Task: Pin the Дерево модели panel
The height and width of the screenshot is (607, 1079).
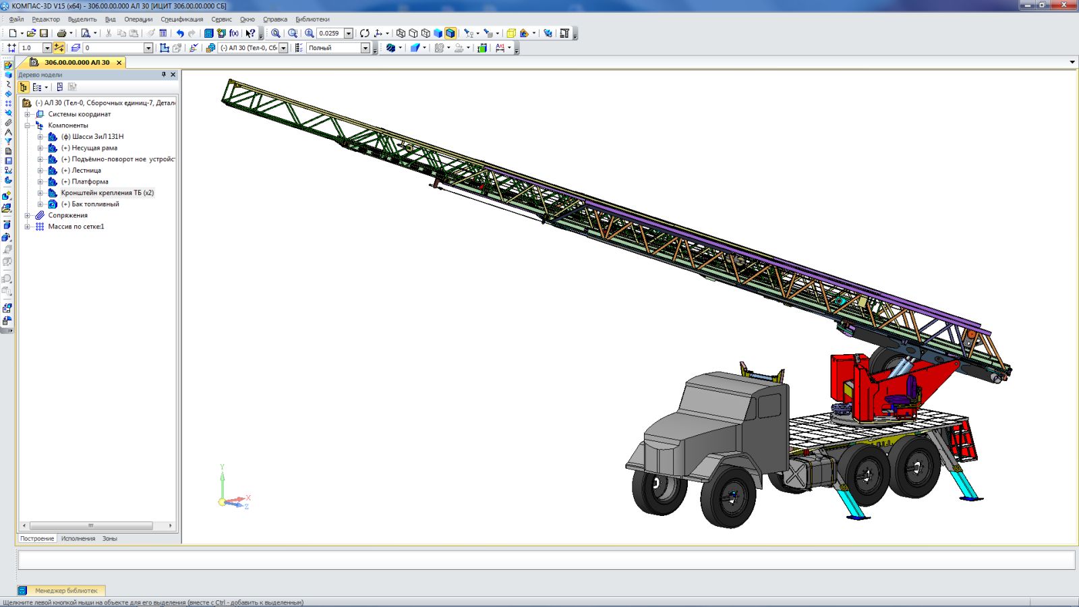Action: point(163,75)
